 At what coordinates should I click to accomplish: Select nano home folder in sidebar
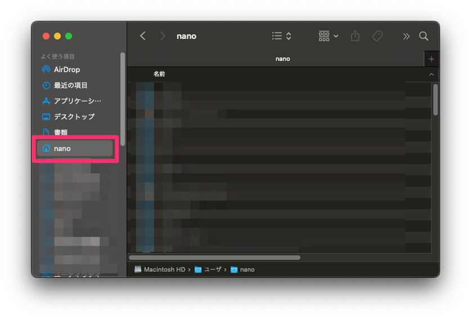pos(62,148)
